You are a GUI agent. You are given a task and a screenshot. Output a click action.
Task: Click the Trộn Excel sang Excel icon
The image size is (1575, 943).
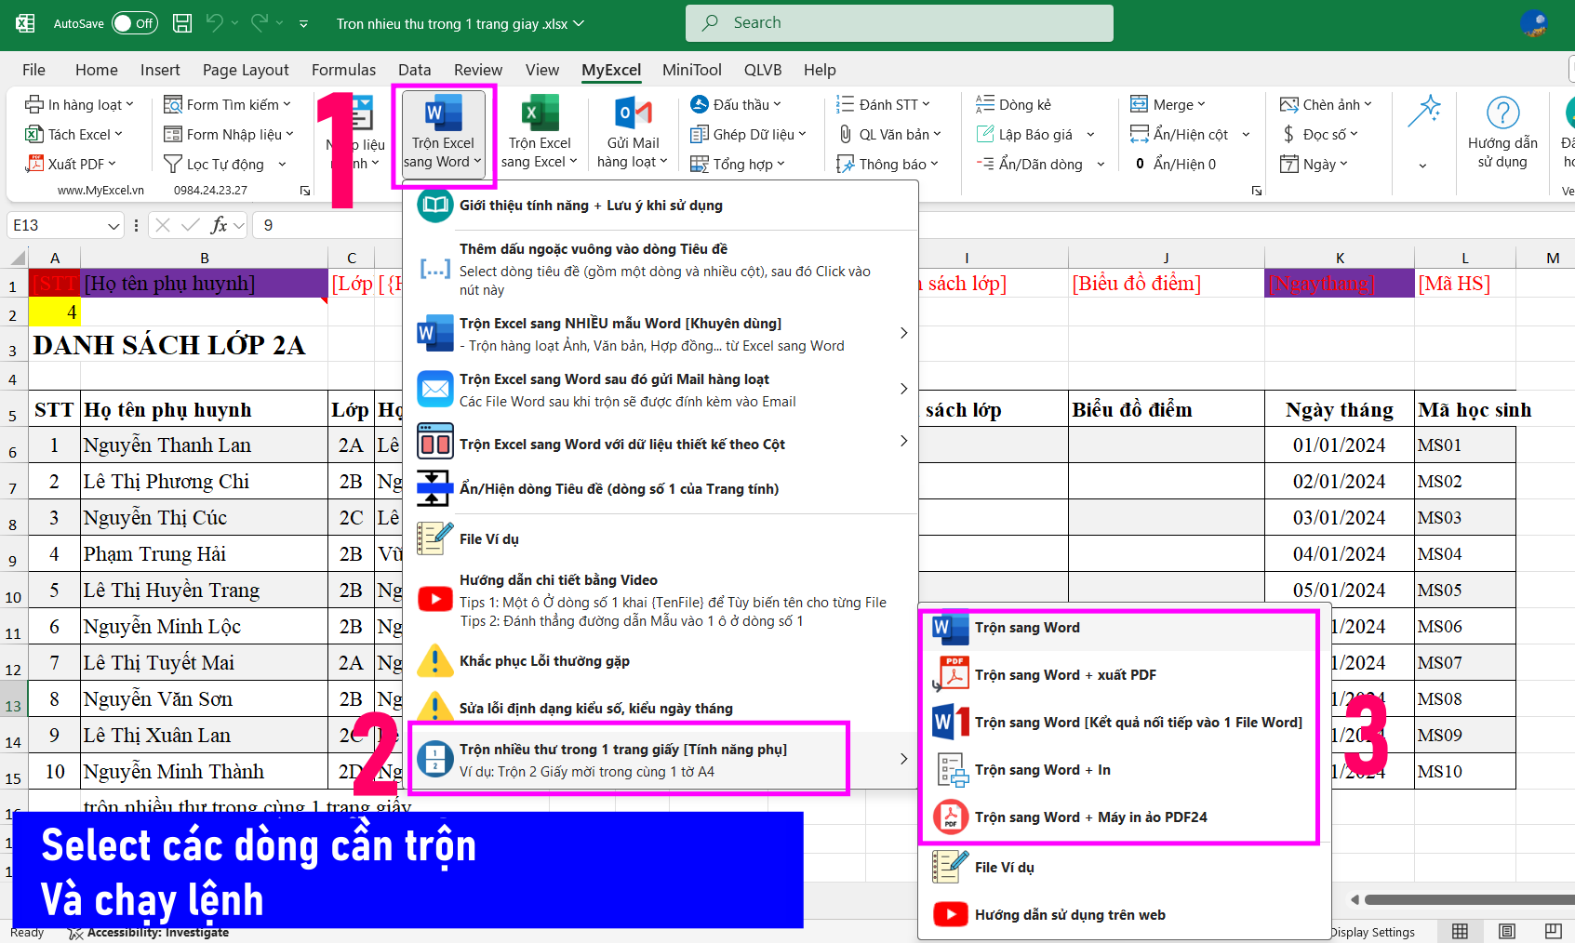coord(539,114)
